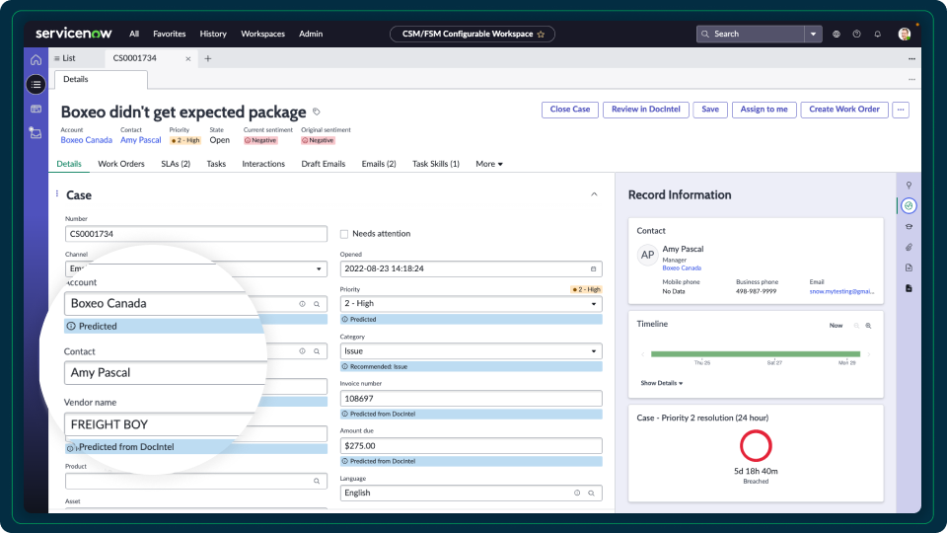Click into the Invoice number field
947x533 pixels.
coord(470,399)
